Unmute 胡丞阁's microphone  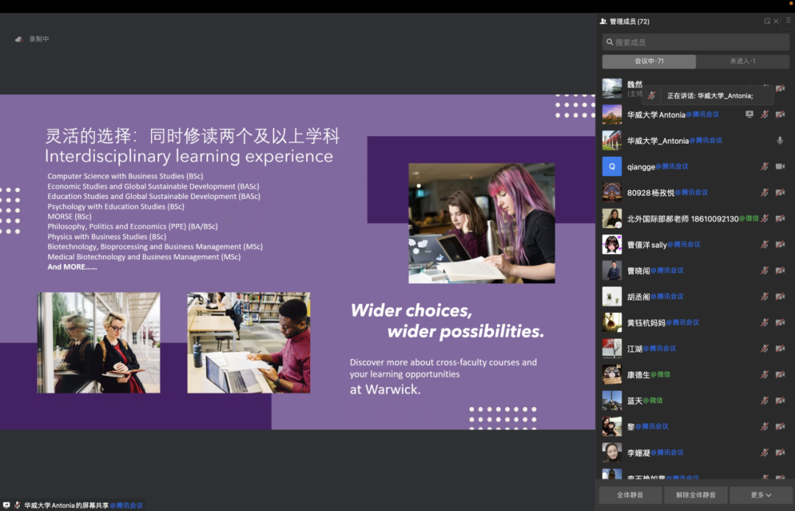(x=765, y=297)
